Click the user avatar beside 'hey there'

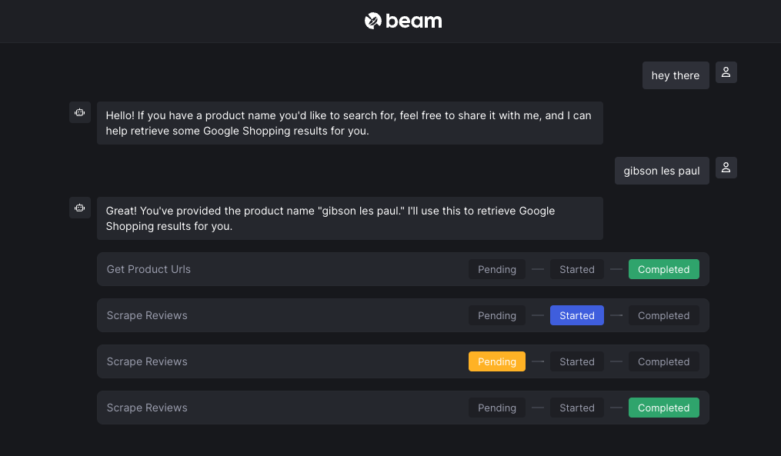coord(726,72)
